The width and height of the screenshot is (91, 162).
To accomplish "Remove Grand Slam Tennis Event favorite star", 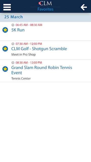I will pyautogui.click(x=5, y=69).
